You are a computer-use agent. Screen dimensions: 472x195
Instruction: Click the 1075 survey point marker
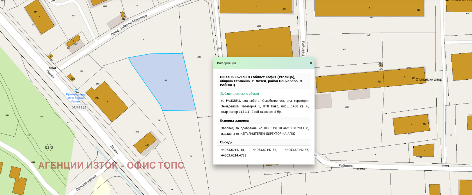[443, 166]
